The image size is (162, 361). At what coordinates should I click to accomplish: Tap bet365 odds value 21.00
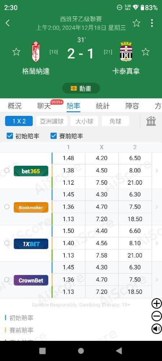[x=135, y=183]
